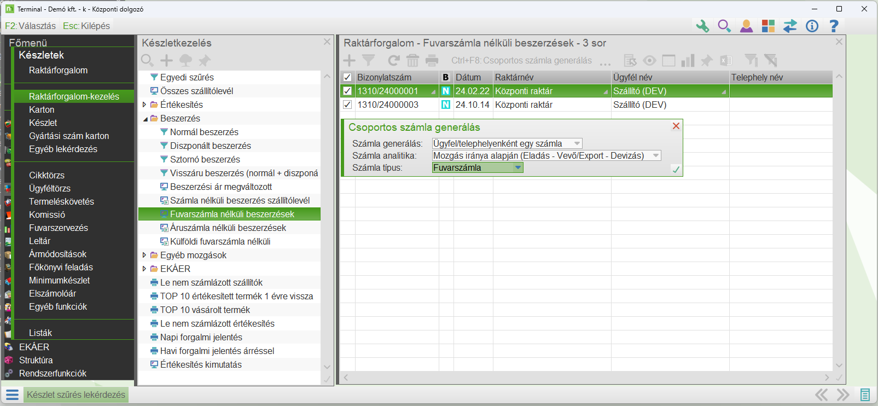Select Normál beszerzés in the tree
The width and height of the screenshot is (878, 406).
[x=204, y=132]
